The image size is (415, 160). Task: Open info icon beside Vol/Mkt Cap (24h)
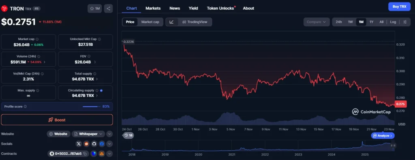(x=42, y=74)
